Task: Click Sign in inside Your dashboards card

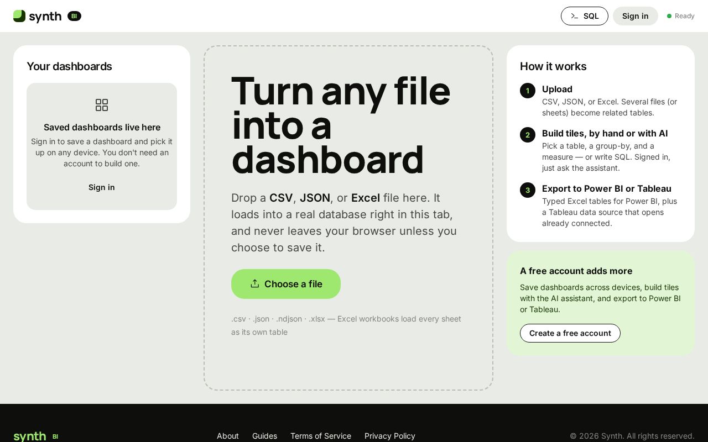Action: pos(102,187)
